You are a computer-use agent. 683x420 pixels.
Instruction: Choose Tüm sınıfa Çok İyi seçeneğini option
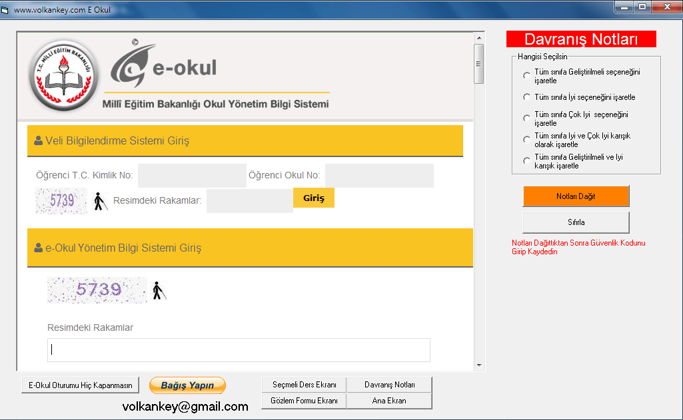[527, 118]
